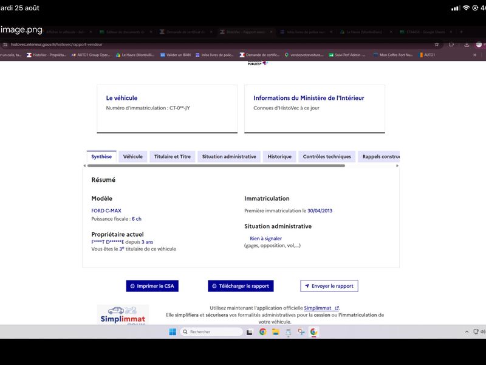
Task: Open the Demande de certific... bookmark
Action: 259,55
